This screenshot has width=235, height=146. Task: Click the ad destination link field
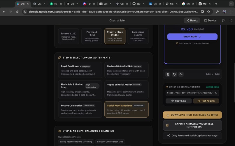[192, 93]
